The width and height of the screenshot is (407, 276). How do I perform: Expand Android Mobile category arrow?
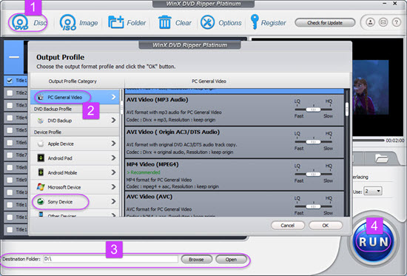pos(113,172)
